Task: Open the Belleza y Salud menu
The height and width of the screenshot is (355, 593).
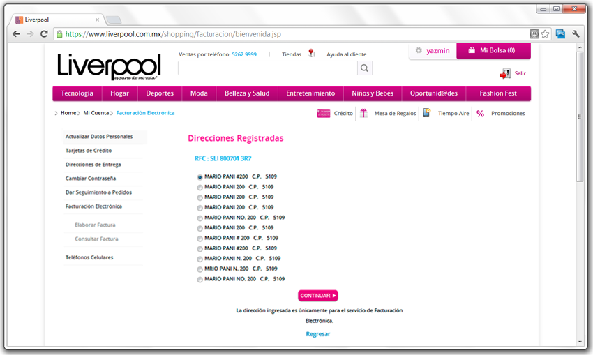Action: click(x=247, y=93)
